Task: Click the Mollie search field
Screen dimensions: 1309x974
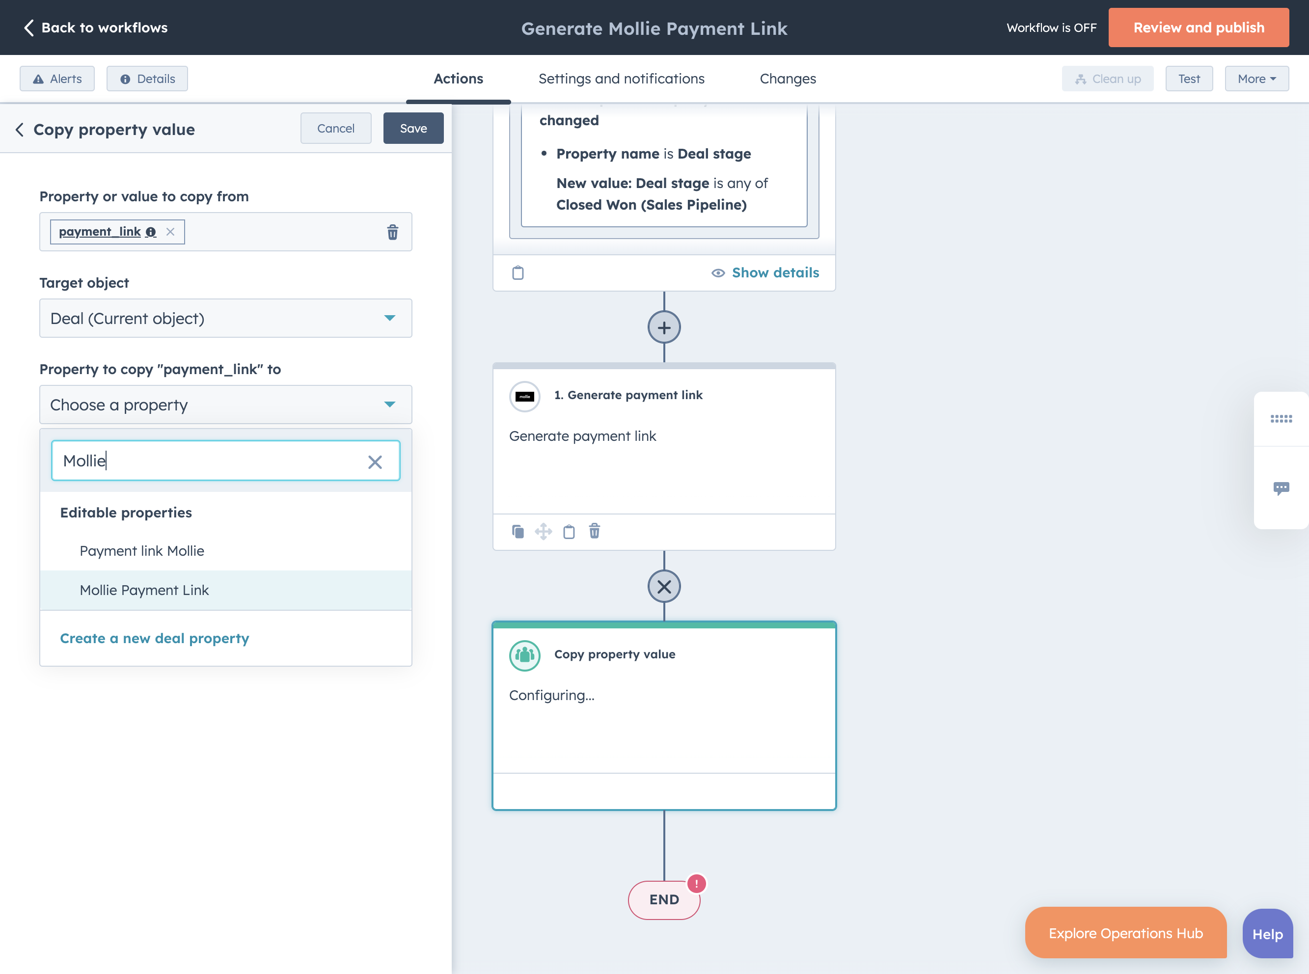Action: coord(226,460)
